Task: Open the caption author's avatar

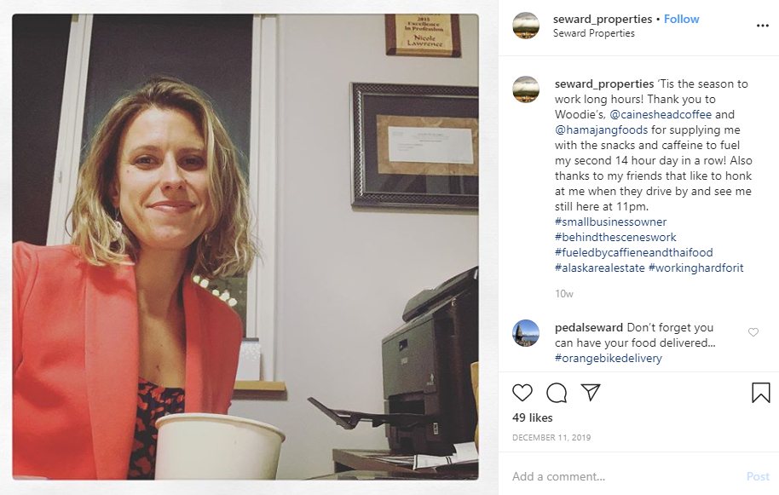Action: pyautogui.click(x=526, y=89)
